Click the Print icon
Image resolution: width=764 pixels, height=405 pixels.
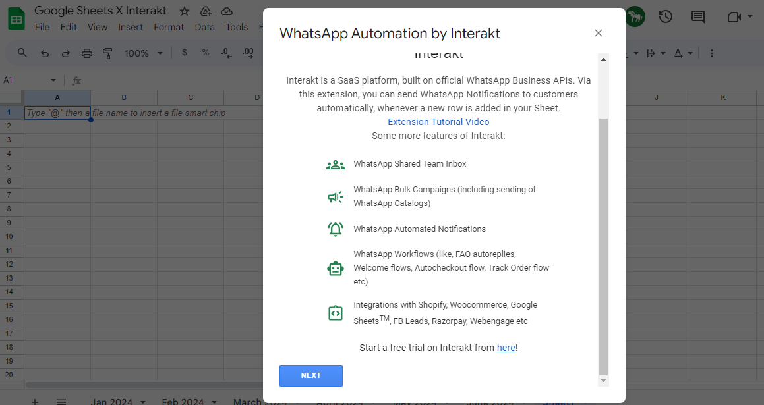pyautogui.click(x=86, y=53)
